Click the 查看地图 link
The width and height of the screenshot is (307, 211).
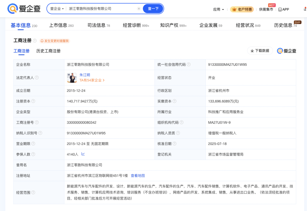click(138, 176)
